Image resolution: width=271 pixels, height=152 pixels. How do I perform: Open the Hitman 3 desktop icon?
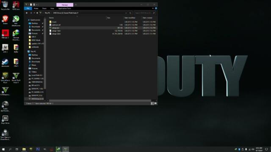pos(5,34)
